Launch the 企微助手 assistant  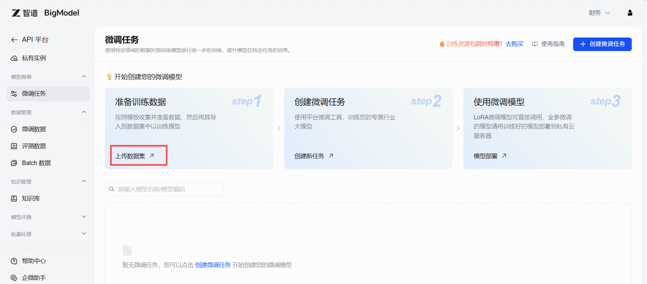tap(34, 278)
